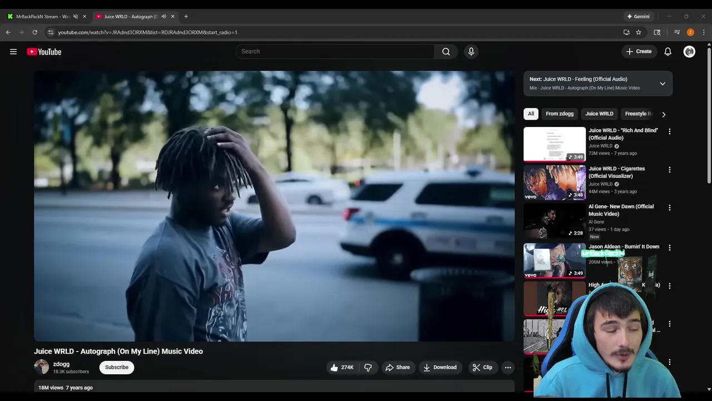This screenshot has height=401, width=712.
Task: Dislike the video with thumbs-down button
Action: (368, 368)
